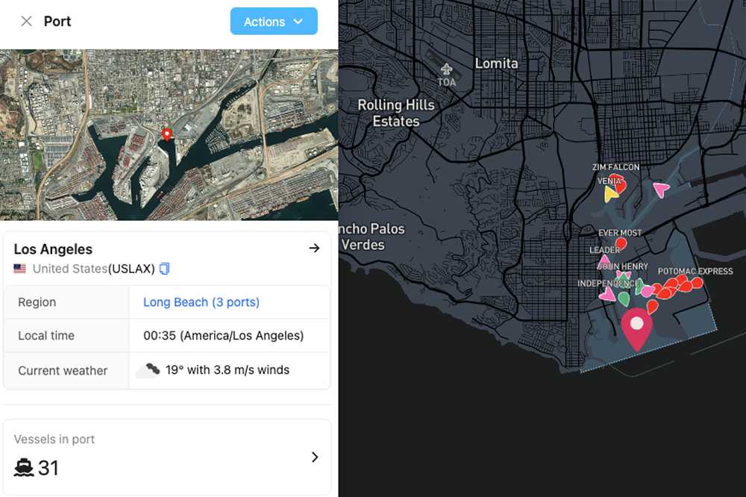Viewport: 746px width, 497px height.
Task: Click the Lomita city label on map
Action: click(496, 63)
